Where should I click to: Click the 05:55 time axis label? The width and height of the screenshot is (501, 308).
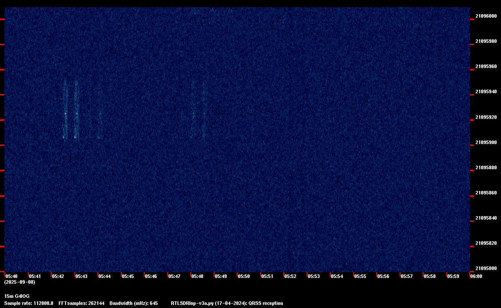[360, 276]
